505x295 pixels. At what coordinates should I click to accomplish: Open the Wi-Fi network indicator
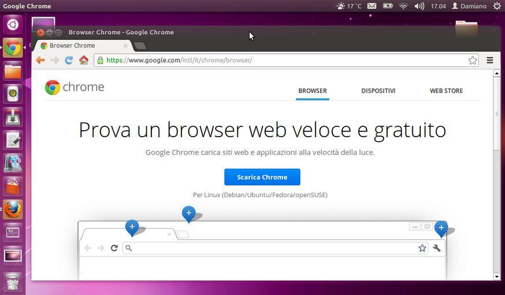(x=403, y=6)
